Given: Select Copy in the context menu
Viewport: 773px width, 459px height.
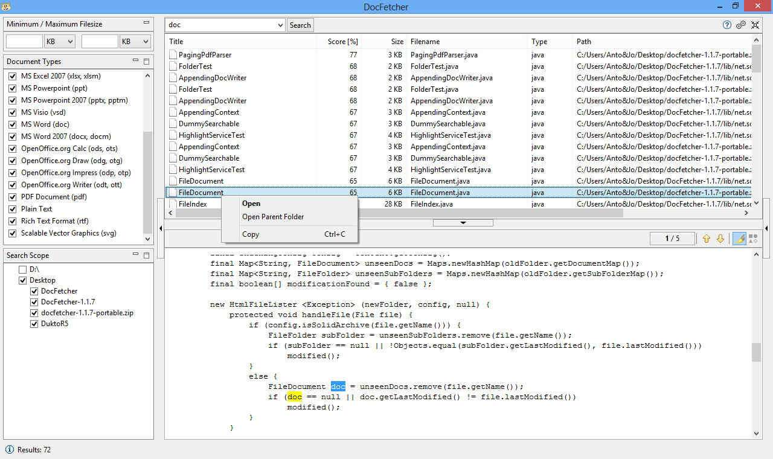Looking at the screenshot, I should [x=251, y=234].
